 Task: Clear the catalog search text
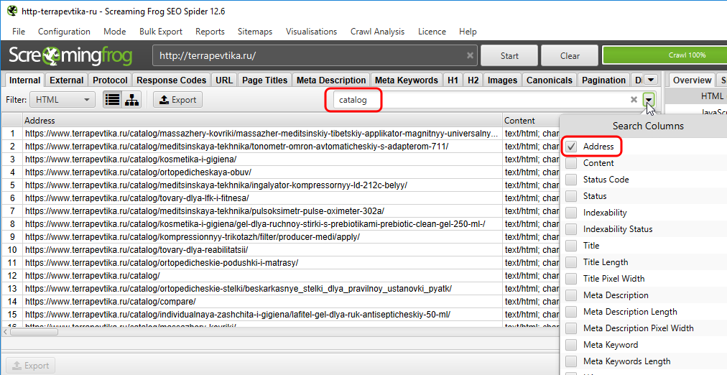point(634,100)
